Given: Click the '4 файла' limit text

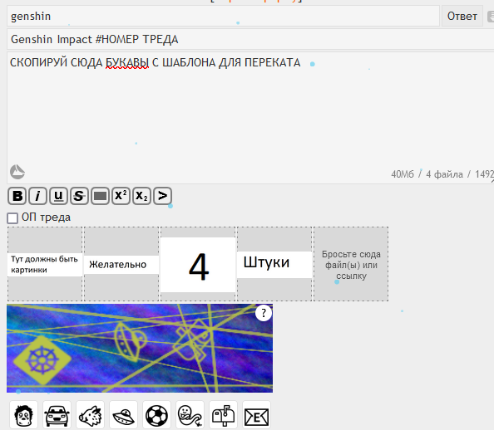Looking at the screenshot, I should [x=445, y=174].
